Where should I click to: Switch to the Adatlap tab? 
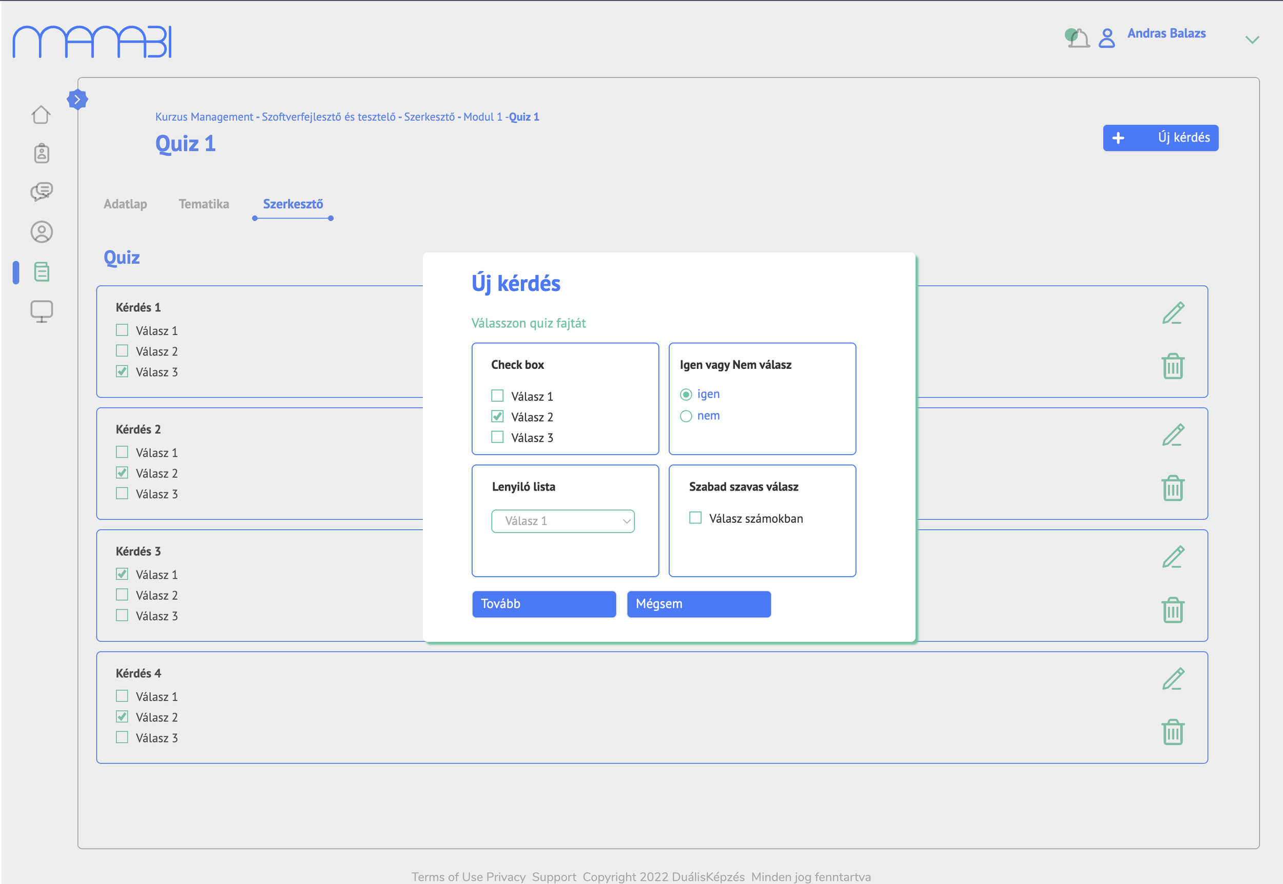point(125,204)
